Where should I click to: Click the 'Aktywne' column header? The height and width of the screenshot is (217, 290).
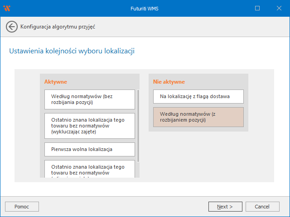click(56, 82)
